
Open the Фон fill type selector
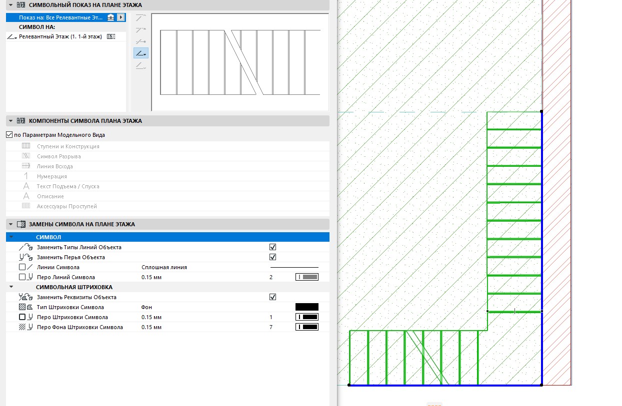pyautogui.click(x=147, y=307)
